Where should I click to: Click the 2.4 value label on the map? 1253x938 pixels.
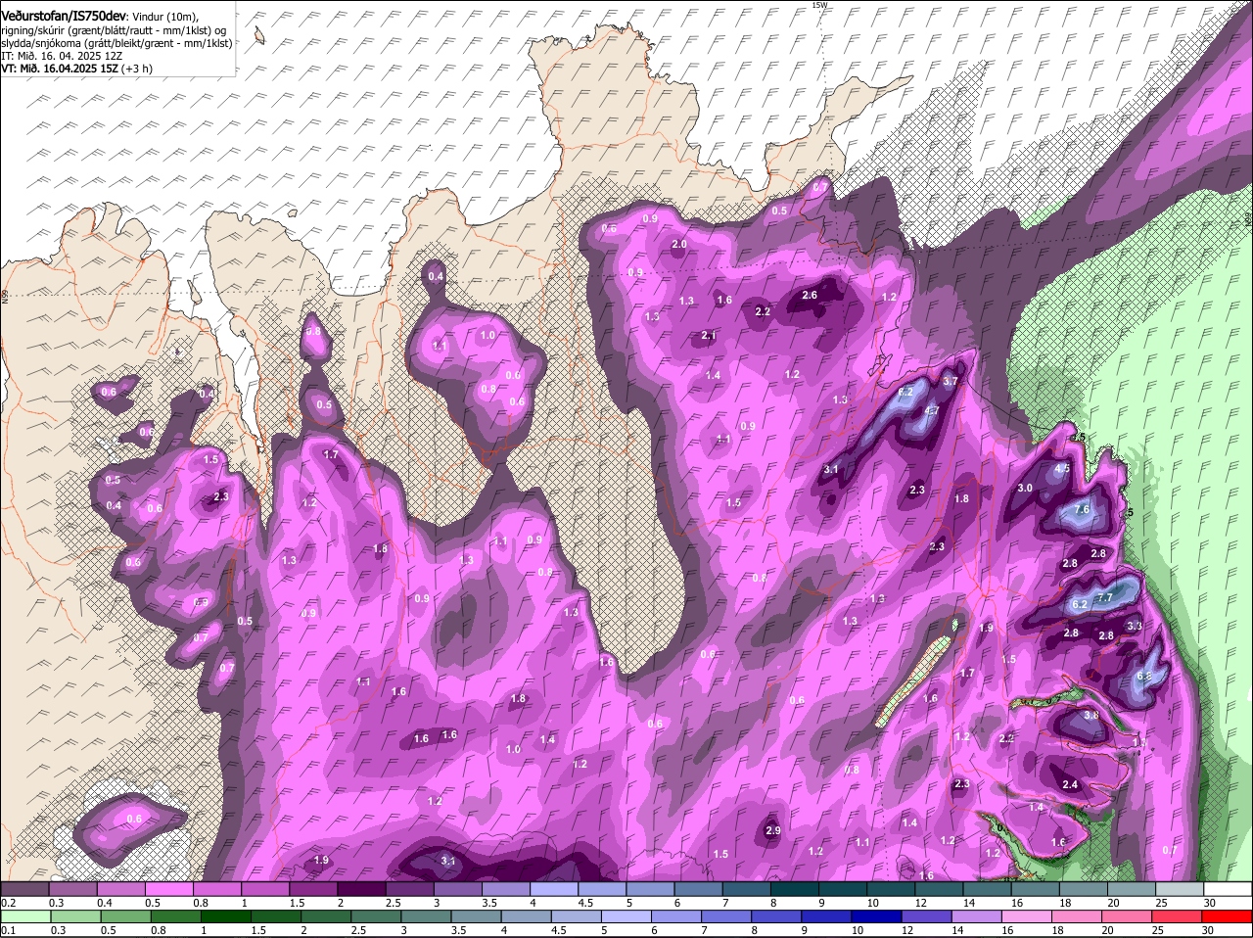[1070, 784]
